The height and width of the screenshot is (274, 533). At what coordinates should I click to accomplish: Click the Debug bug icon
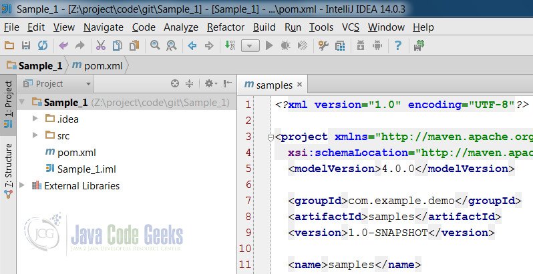286,45
